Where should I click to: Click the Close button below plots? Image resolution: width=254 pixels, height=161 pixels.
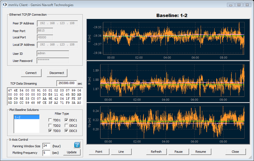(235, 152)
